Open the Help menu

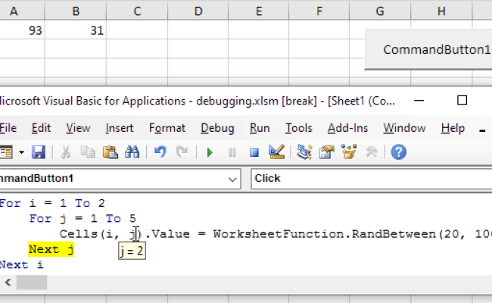[x=453, y=128]
